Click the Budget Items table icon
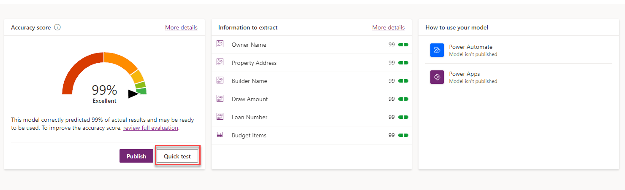The width and height of the screenshot is (625, 190). [220, 135]
